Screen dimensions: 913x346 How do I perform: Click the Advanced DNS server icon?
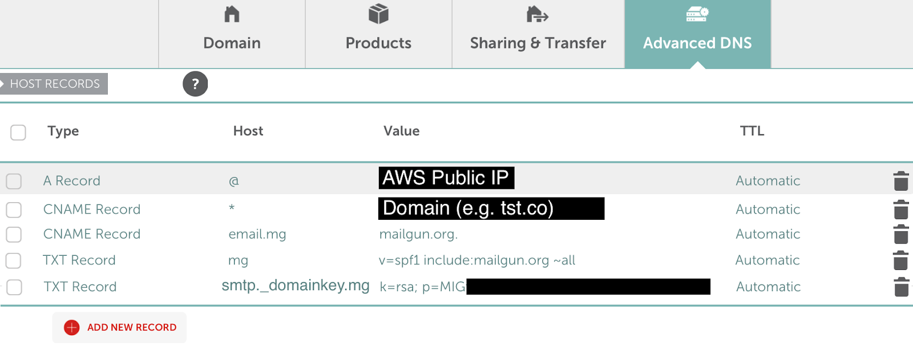pyautogui.click(x=697, y=14)
